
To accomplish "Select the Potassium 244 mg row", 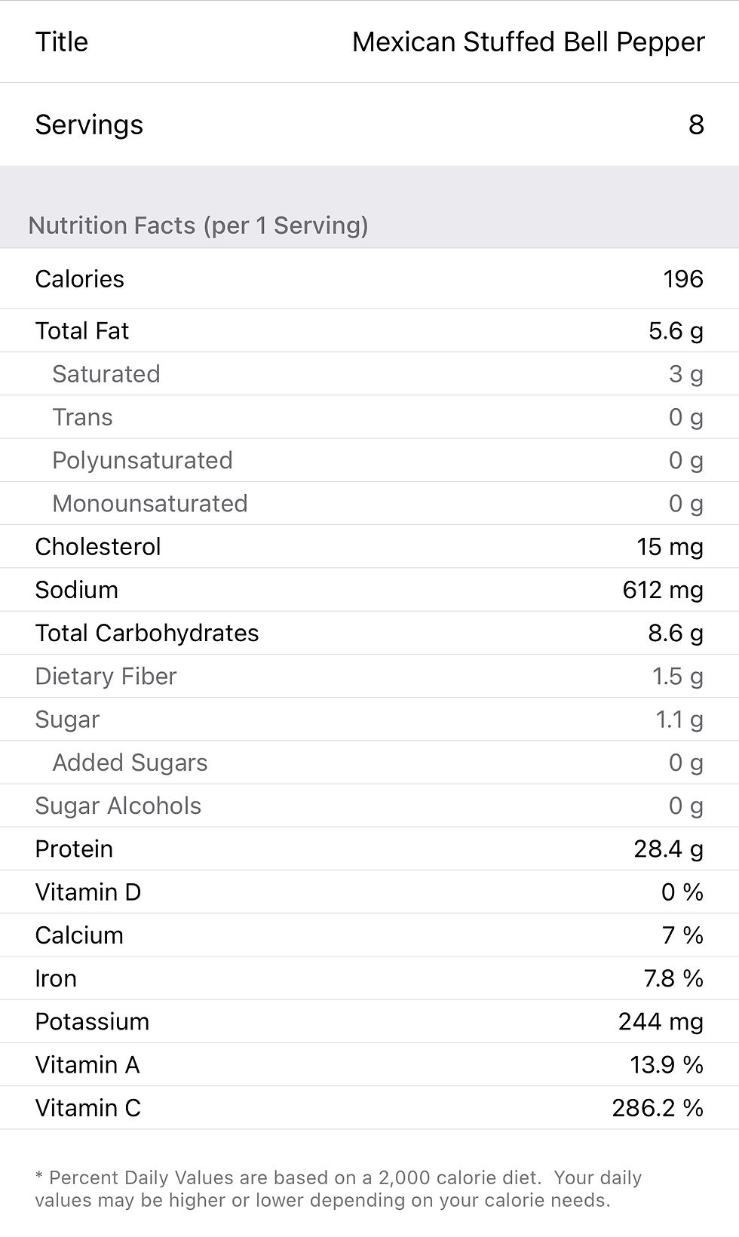I will (369, 1022).
